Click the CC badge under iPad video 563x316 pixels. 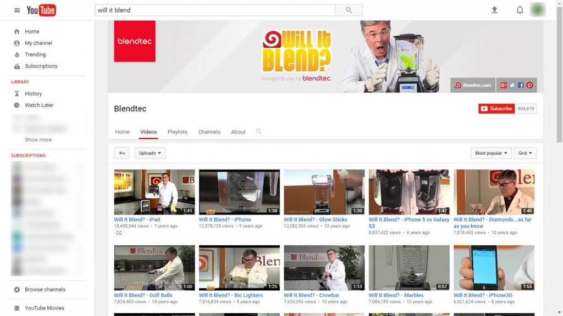tap(119, 233)
